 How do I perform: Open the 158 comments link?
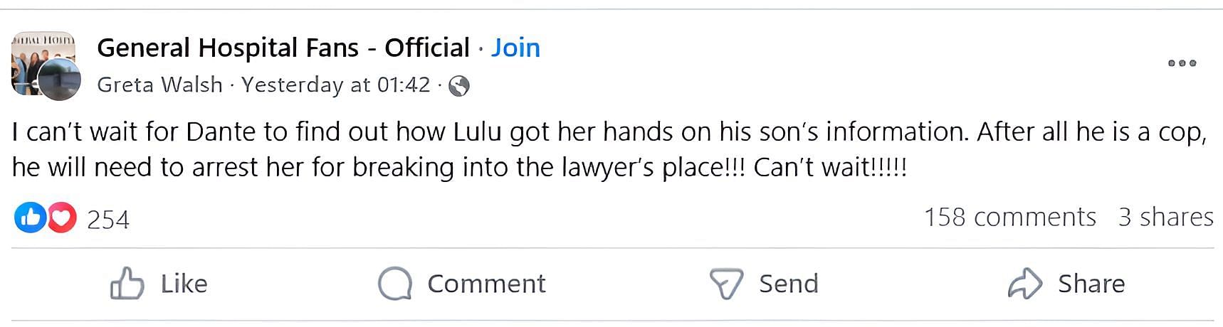tap(1009, 217)
